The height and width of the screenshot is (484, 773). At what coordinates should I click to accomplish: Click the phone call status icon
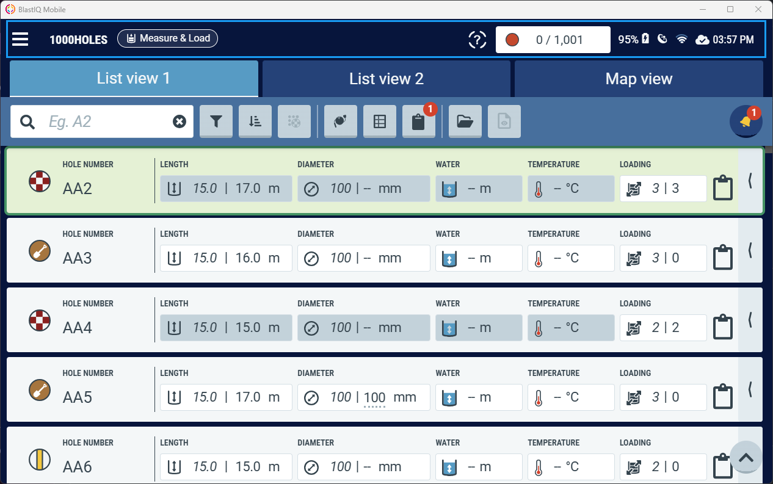[x=662, y=40]
